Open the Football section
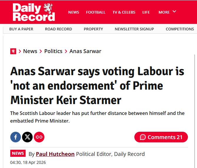197x168 pixels. [x=96, y=12]
